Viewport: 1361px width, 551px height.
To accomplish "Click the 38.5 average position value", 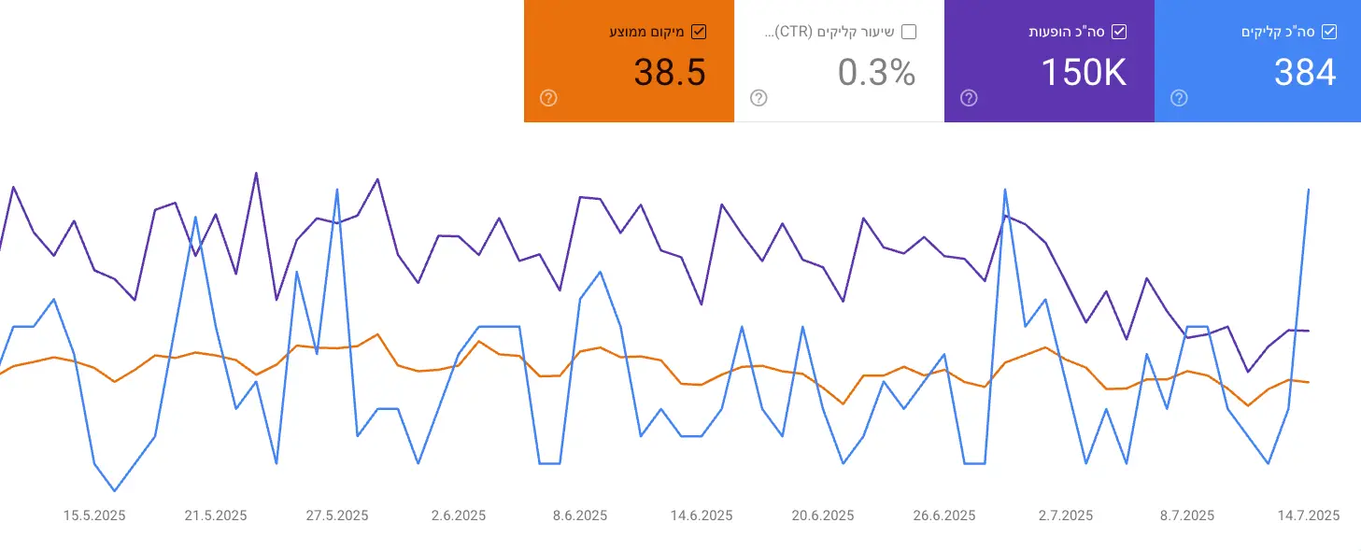I will [x=670, y=72].
